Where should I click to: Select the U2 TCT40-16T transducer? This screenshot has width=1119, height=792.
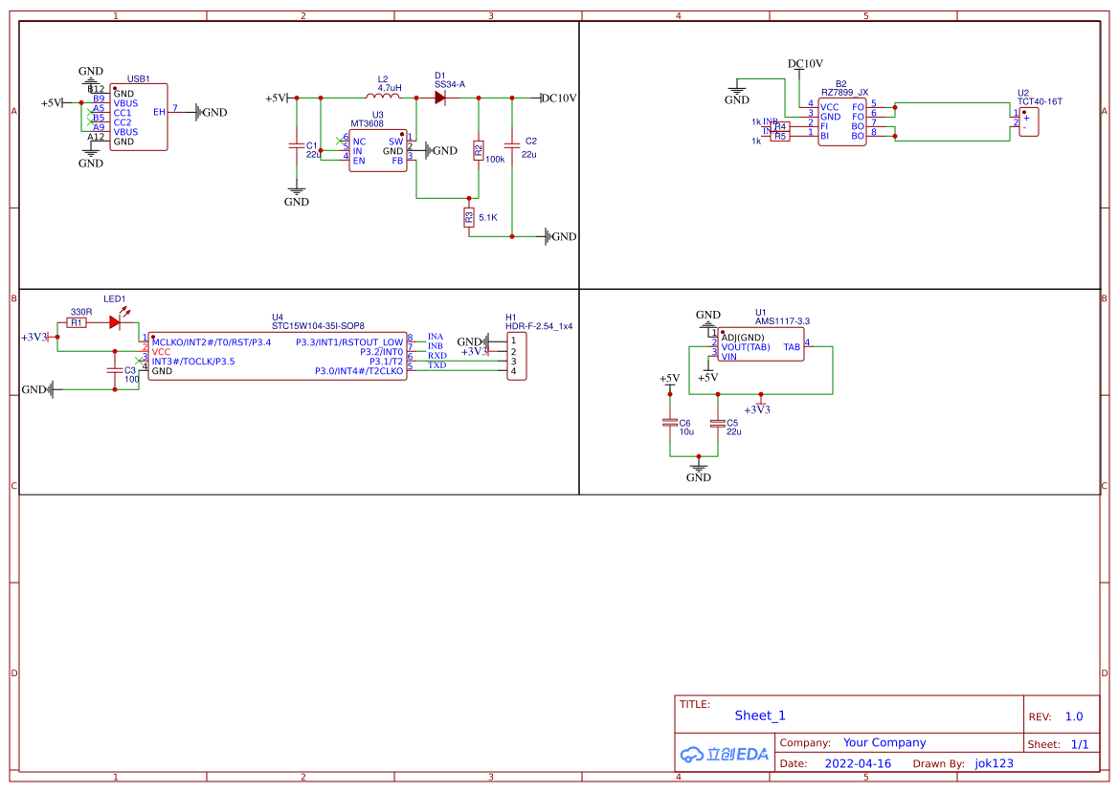click(x=1028, y=121)
